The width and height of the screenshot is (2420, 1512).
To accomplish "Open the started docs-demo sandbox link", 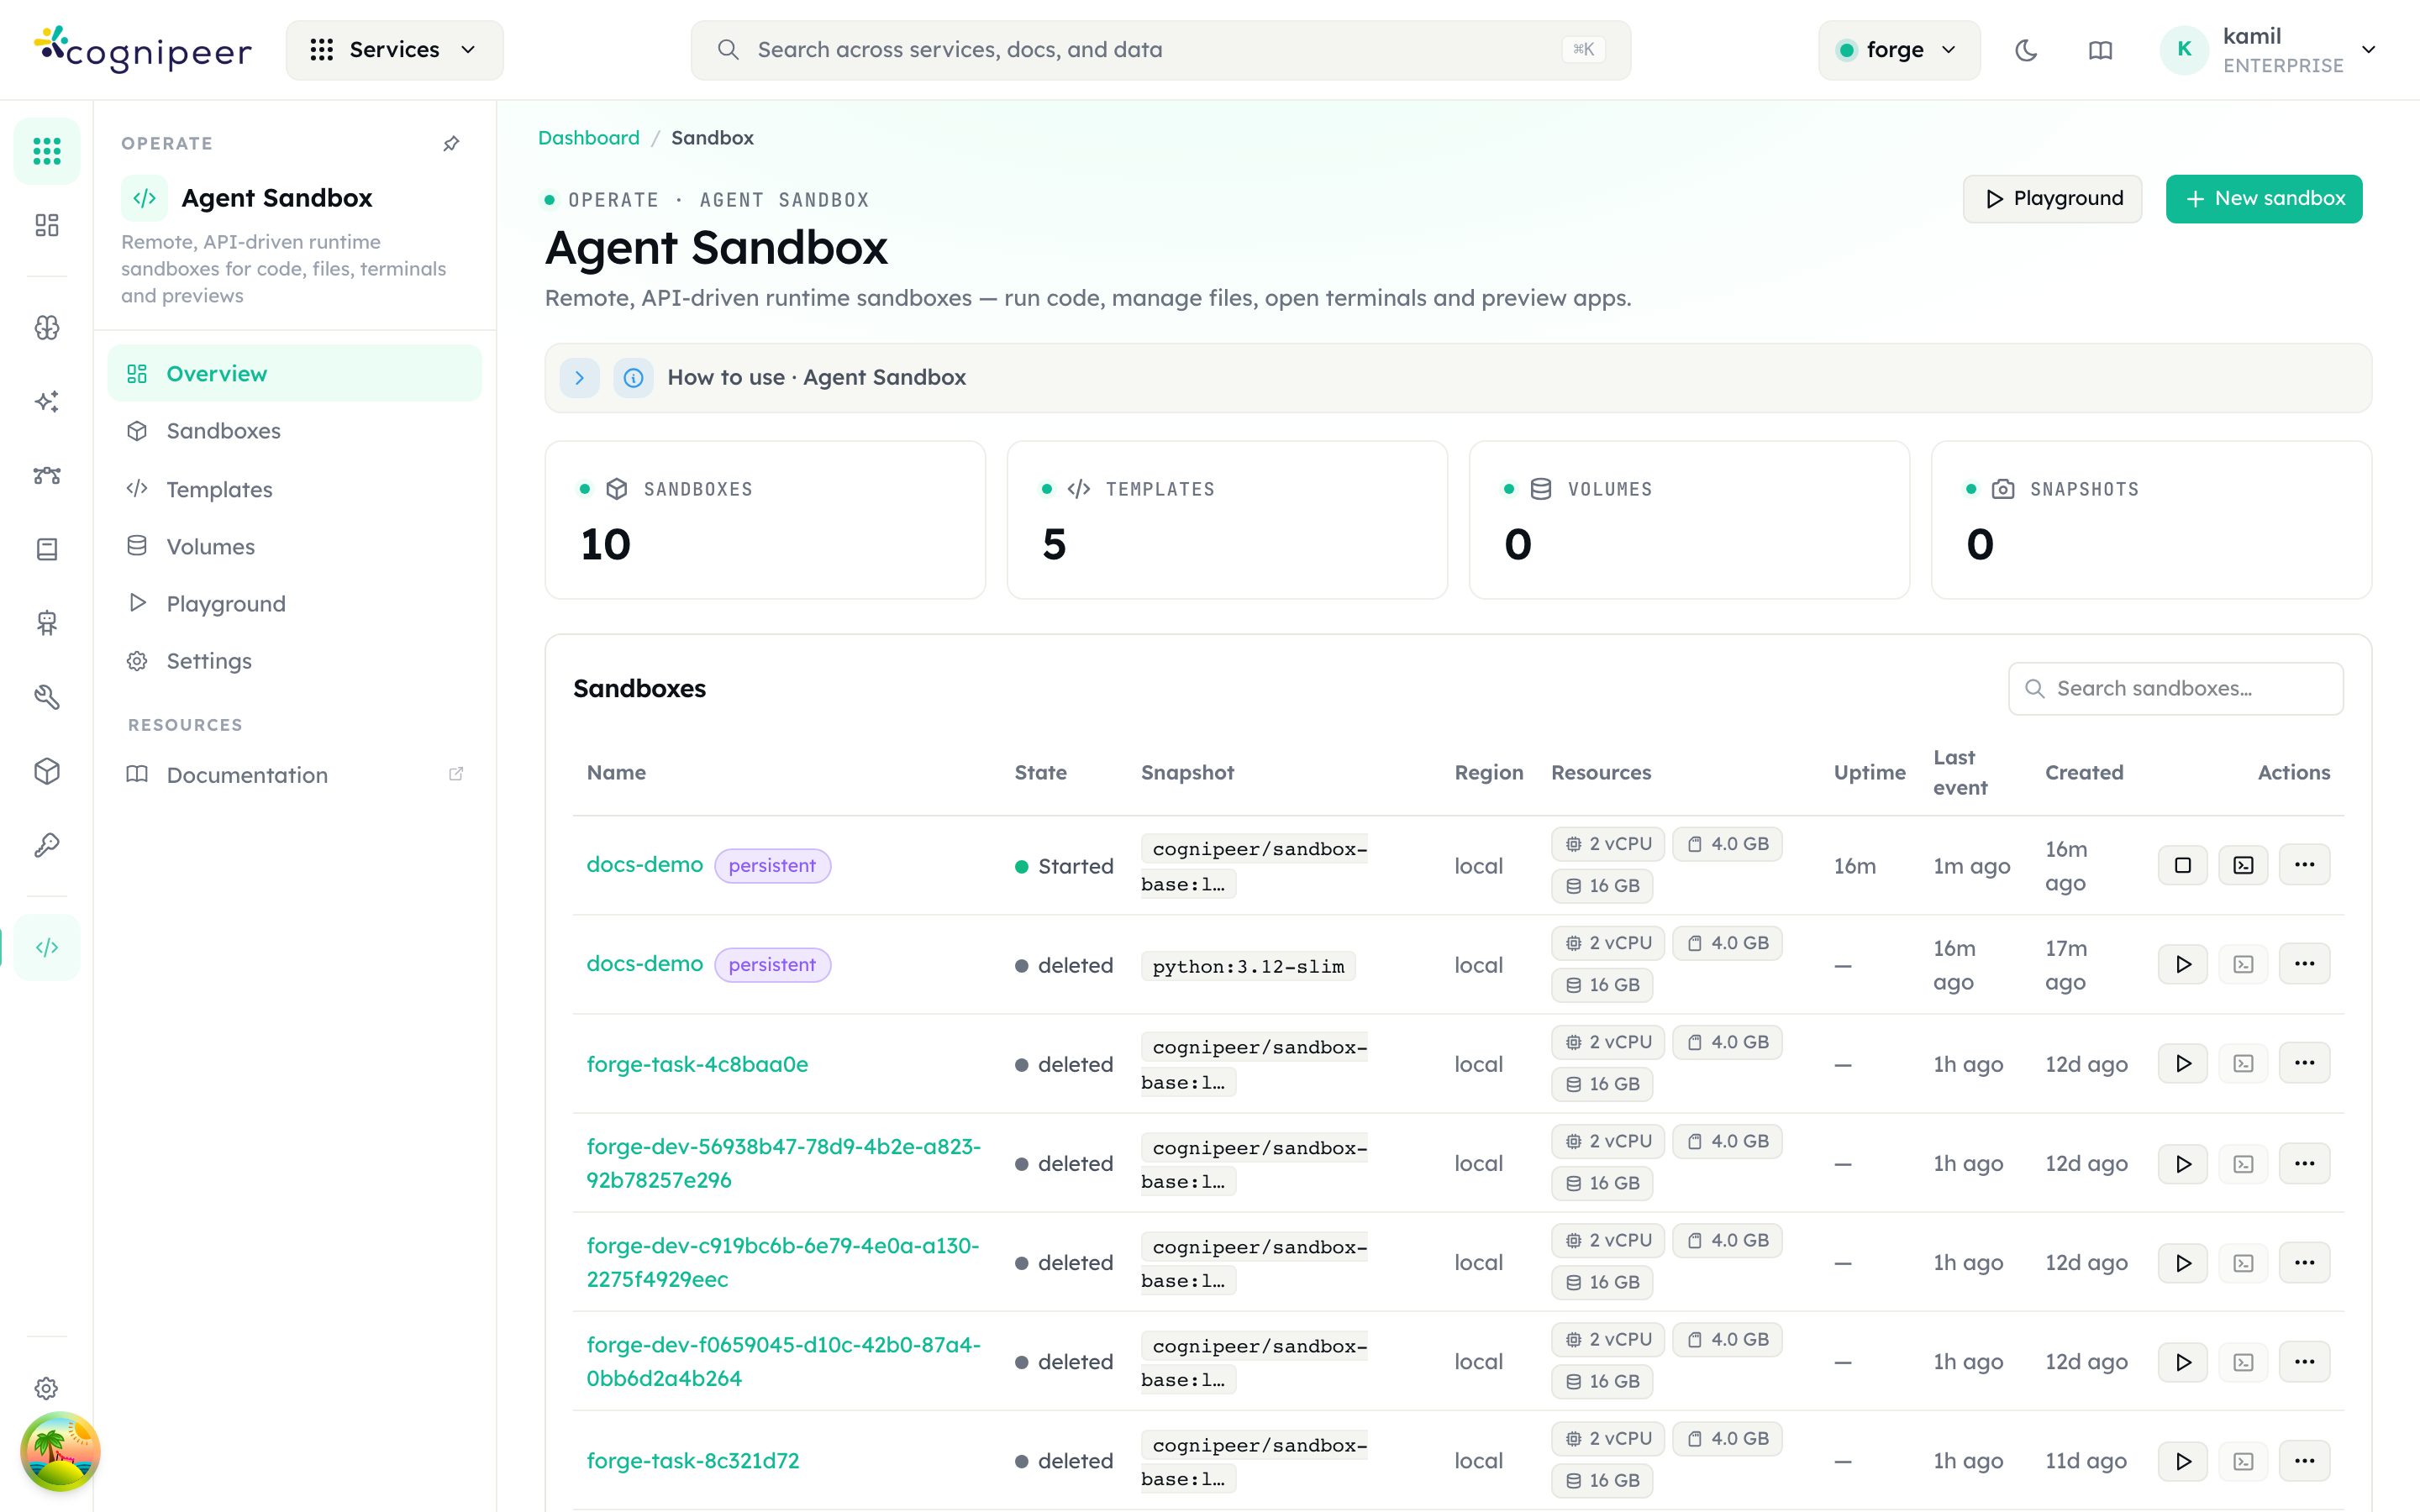I will (x=645, y=864).
